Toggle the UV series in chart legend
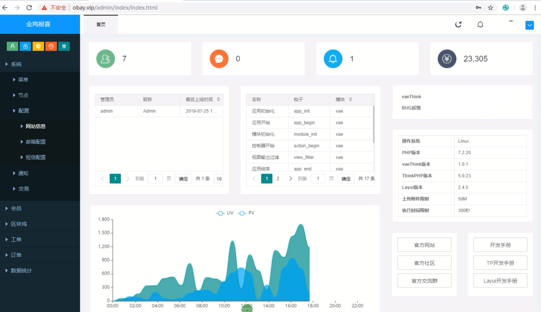The image size is (541, 312). point(225,213)
